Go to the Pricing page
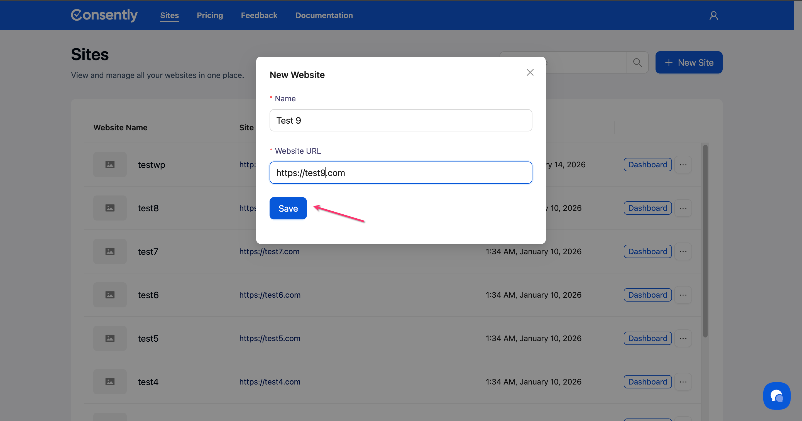Image resolution: width=802 pixels, height=421 pixels. [210, 15]
